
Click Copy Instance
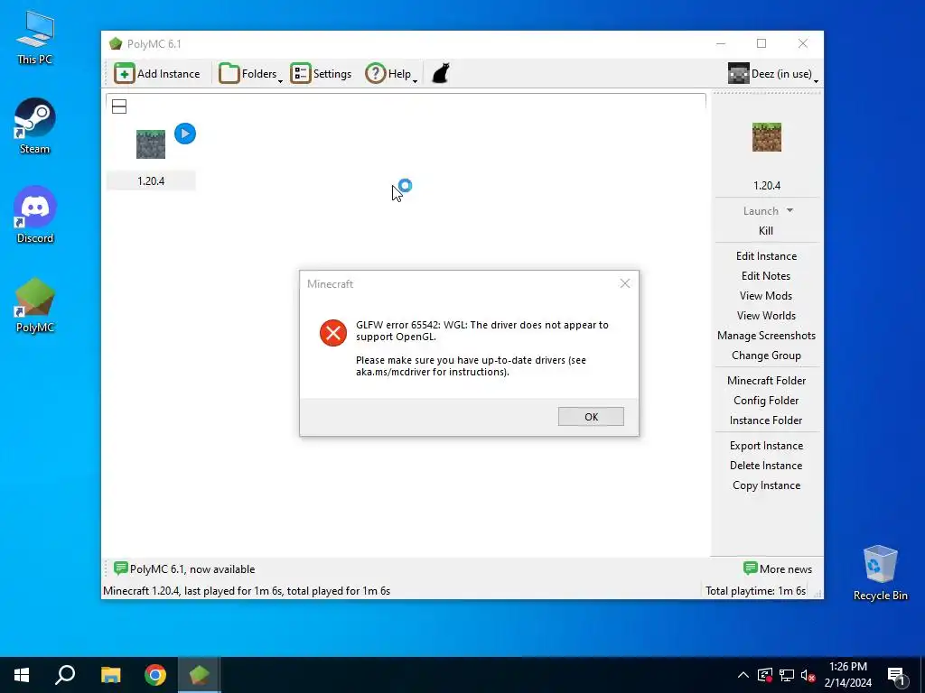[x=766, y=485]
